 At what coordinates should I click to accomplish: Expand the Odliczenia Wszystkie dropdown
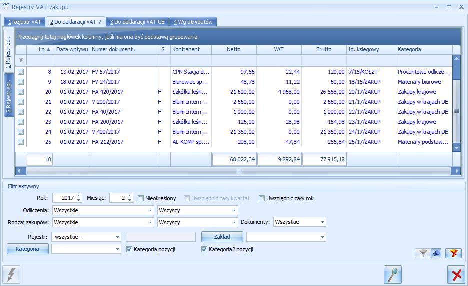click(x=151, y=210)
